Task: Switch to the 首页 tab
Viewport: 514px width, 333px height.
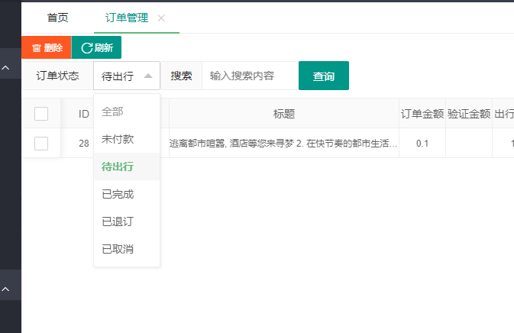Action: pos(58,18)
